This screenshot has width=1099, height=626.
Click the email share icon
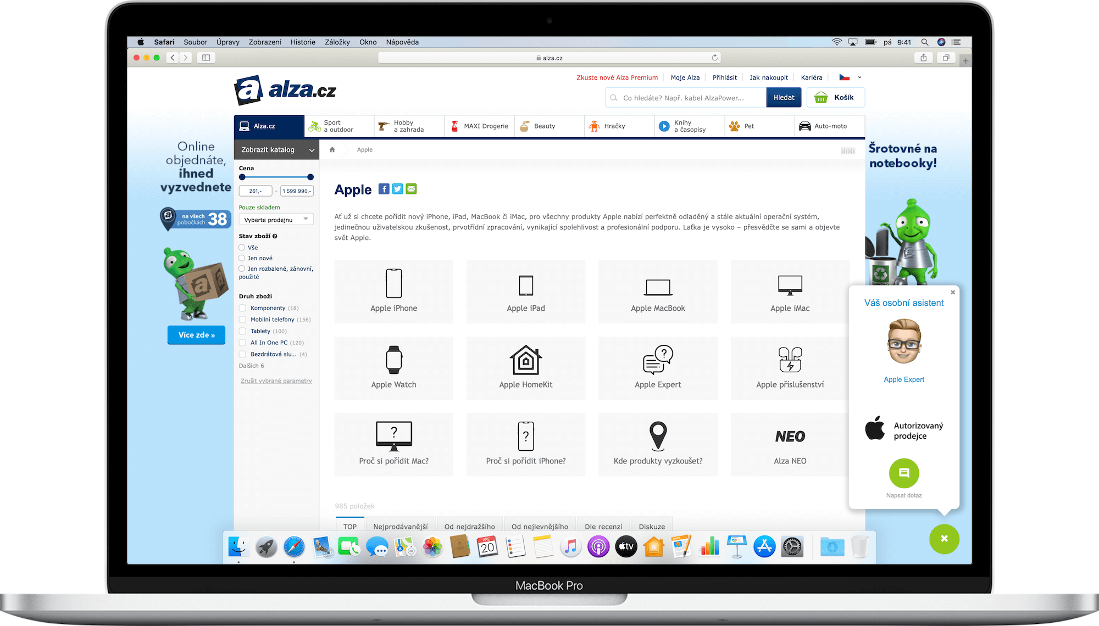click(411, 189)
